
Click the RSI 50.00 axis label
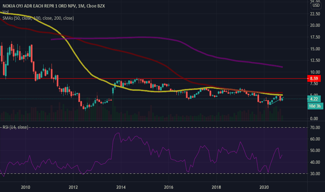[x=315, y=150]
